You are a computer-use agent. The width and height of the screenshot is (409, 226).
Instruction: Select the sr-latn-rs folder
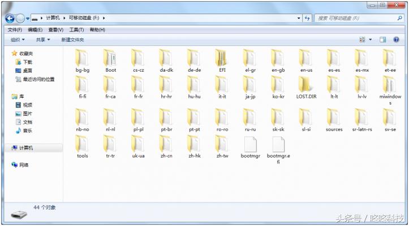point(362,120)
